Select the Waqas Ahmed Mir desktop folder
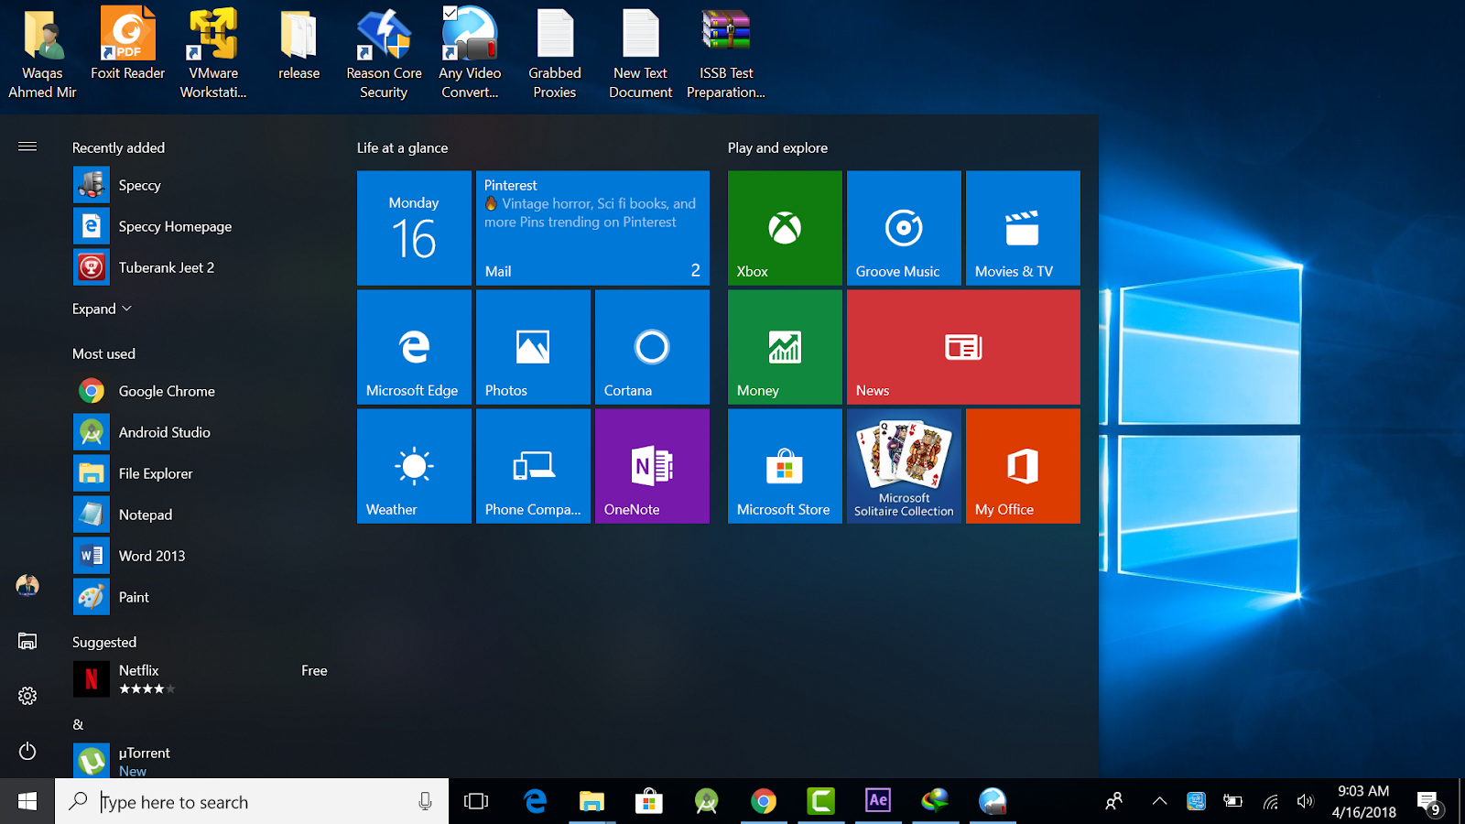This screenshot has width=1465, height=824. click(x=42, y=52)
